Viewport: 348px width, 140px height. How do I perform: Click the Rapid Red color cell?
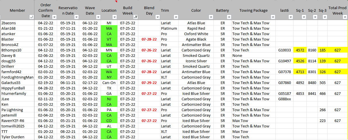point(196,29)
